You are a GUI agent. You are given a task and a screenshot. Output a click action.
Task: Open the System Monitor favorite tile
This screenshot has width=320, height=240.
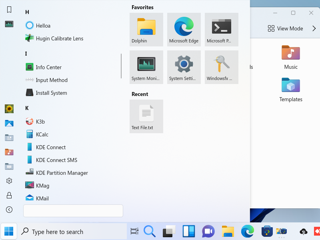coord(146,67)
